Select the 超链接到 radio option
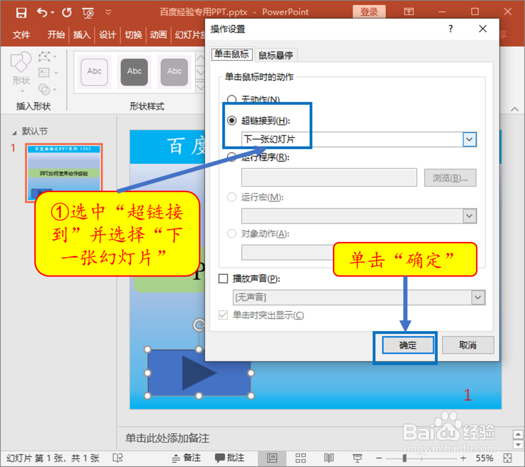 [x=232, y=120]
